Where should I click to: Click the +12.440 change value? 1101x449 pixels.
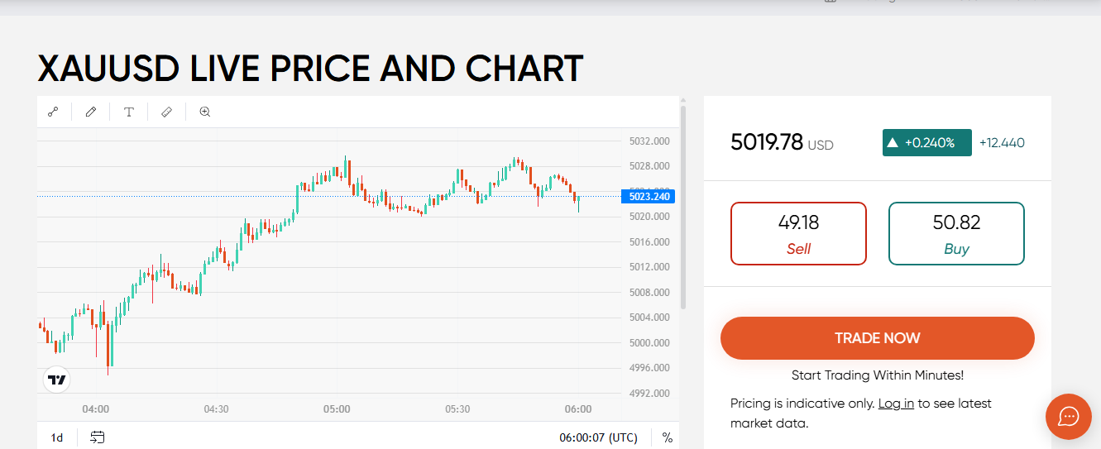click(1002, 142)
